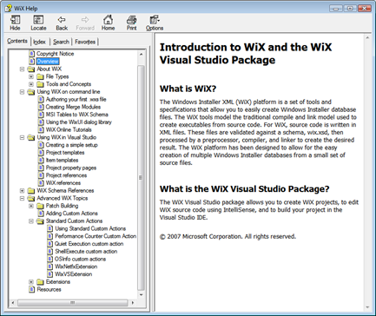
Task: Collapse the Standard Custom Actions folder
Action: (x=31, y=221)
